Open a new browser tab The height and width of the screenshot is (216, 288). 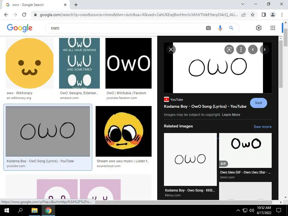click(x=76, y=5)
